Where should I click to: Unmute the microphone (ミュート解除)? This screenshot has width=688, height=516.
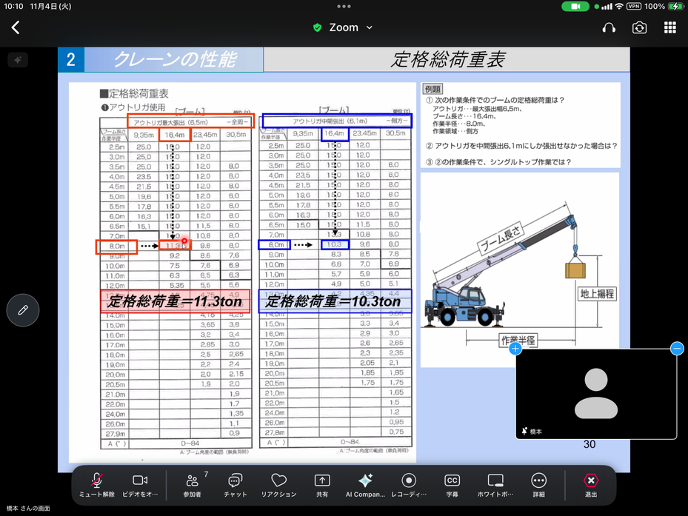pyautogui.click(x=97, y=484)
